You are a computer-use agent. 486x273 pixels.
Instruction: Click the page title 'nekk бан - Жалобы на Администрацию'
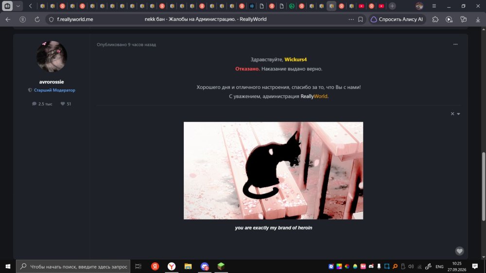(x=206, y=19)
